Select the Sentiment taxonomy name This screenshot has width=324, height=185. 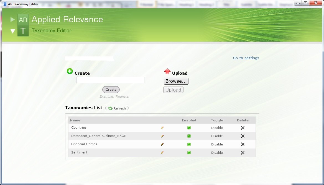[79, 152]
